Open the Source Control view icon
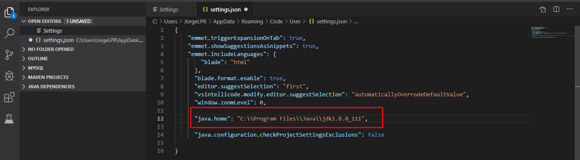Viewport: 580px width, 160px height. pos(9,55)
